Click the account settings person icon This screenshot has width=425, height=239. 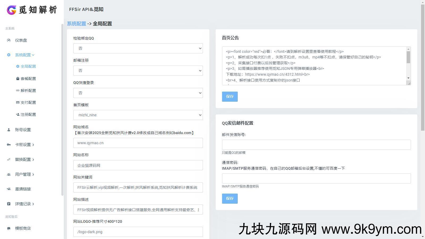[9, 130]
